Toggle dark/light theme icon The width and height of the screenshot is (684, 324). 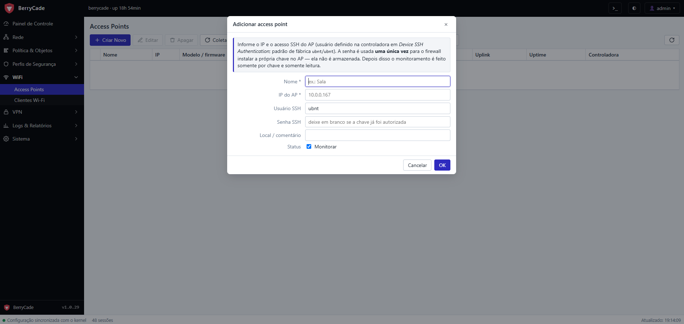(634, 8)
